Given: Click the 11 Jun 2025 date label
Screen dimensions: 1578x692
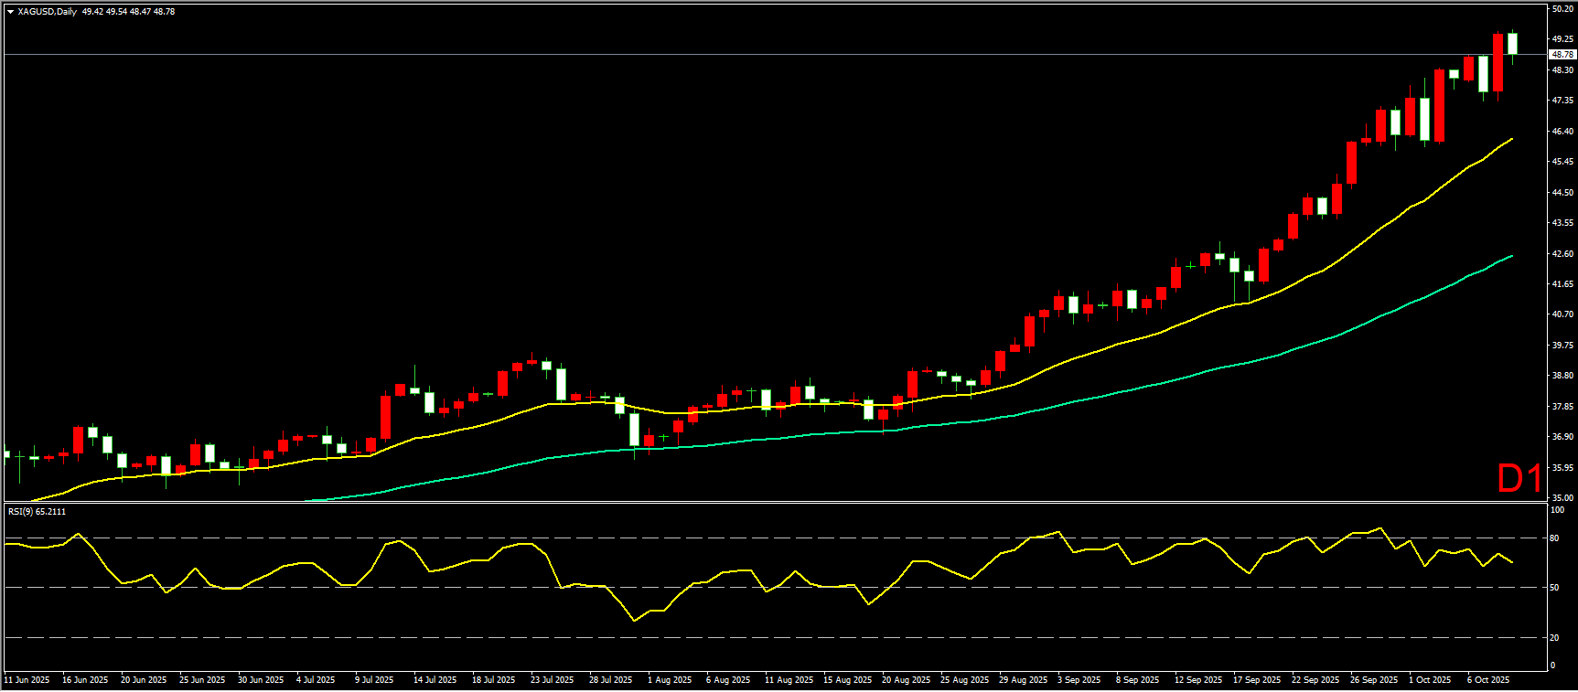Looking at the screenshot, I should 27,680.
